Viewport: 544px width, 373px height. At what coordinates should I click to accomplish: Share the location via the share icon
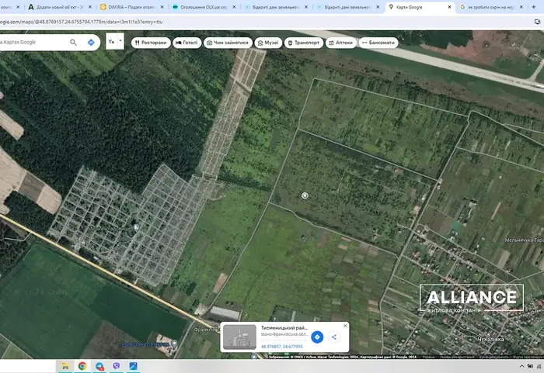point(334,337)
